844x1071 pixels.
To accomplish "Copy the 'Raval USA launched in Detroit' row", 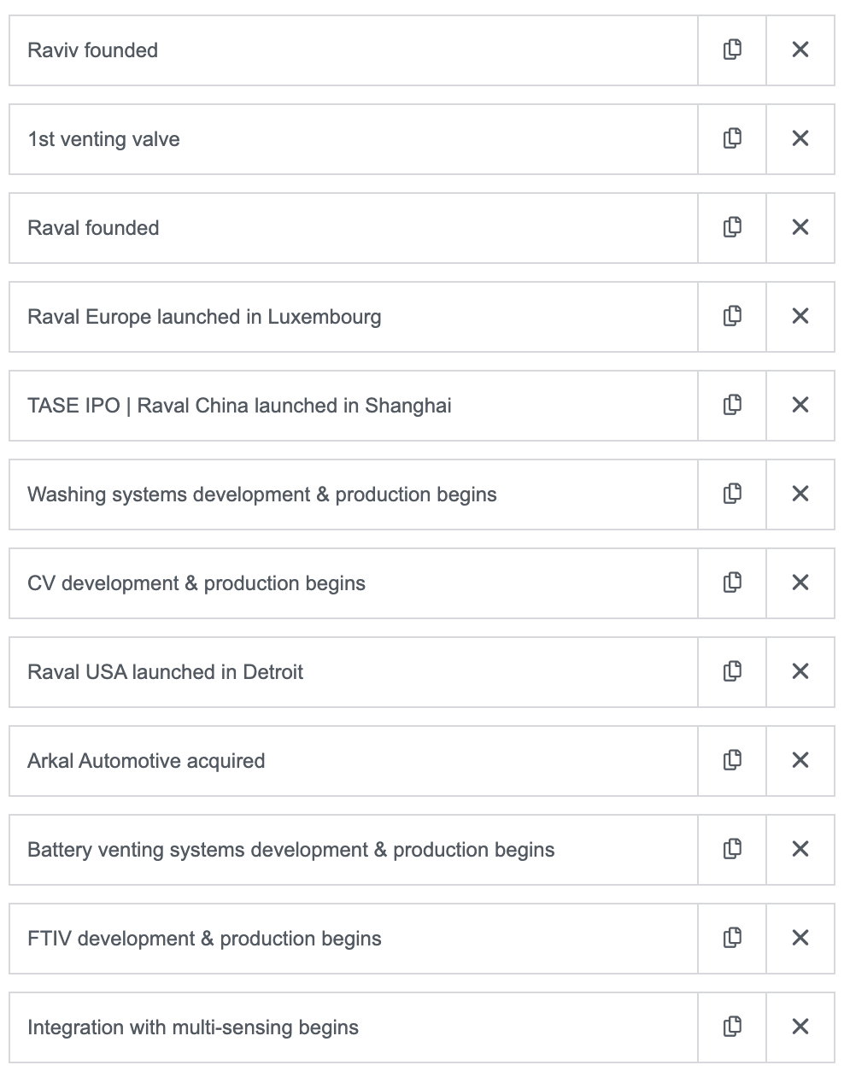I will tap(732, 671).
